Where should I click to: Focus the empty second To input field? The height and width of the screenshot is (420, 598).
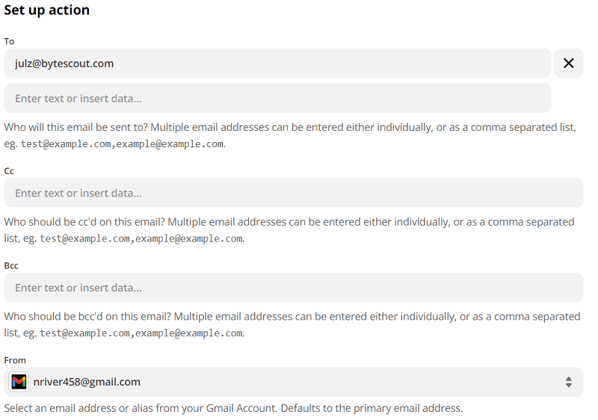tap(277, 98)
